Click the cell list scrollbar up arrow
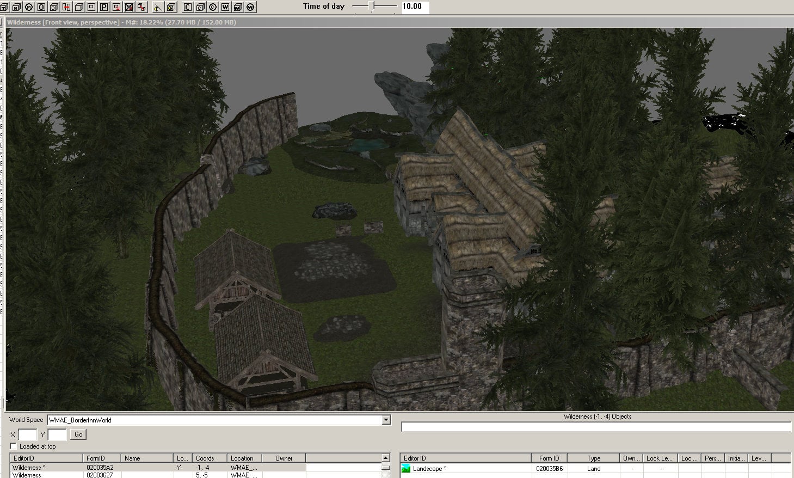The image size is (794, 478). pos(386,458)
